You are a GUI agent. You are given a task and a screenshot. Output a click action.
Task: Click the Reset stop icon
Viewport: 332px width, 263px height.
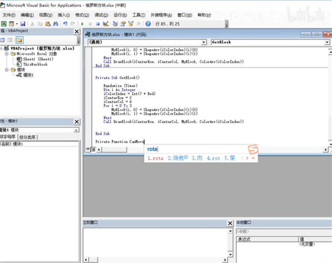97,24
